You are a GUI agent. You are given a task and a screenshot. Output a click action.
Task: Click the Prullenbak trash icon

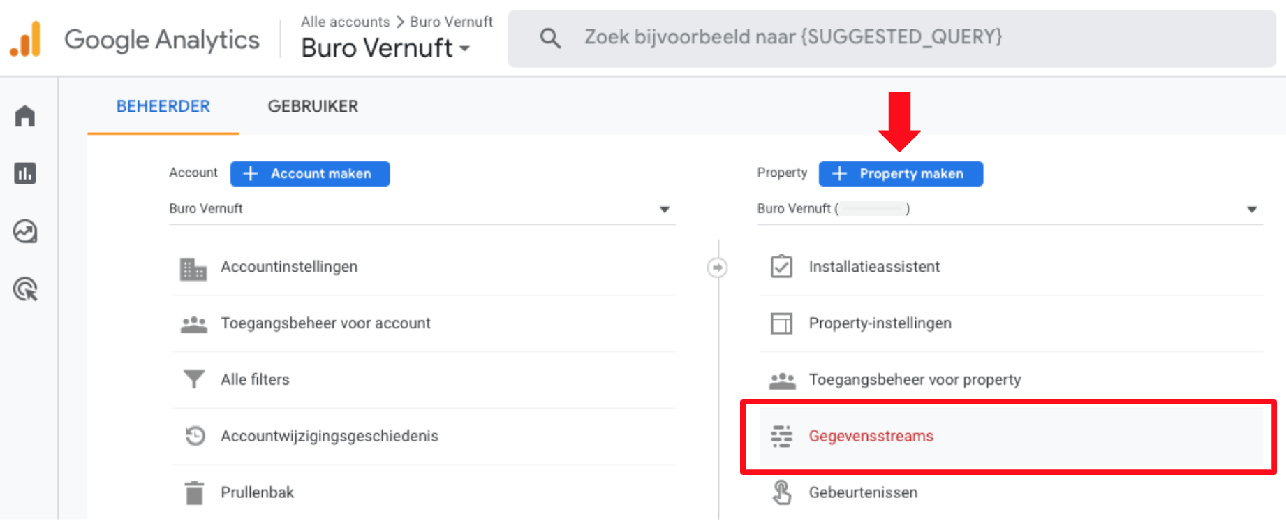point(194,492)
